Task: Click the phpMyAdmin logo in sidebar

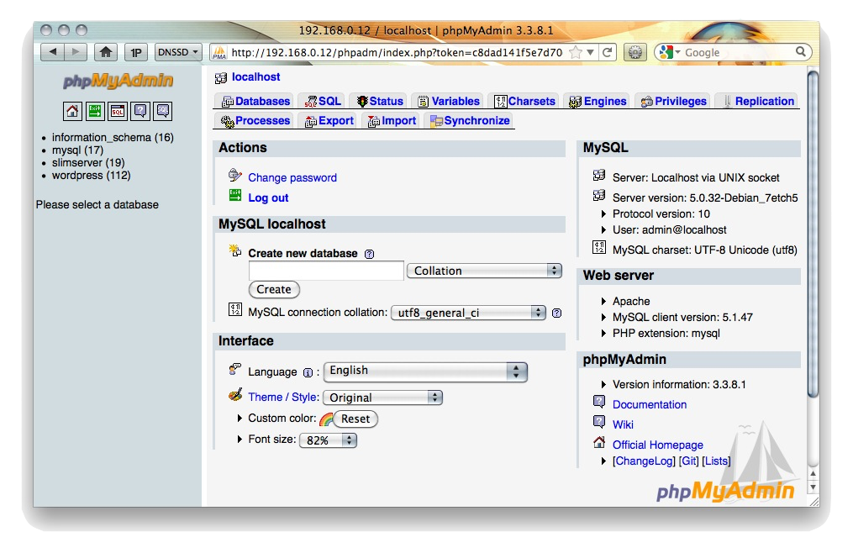Action: pos(118,81)
